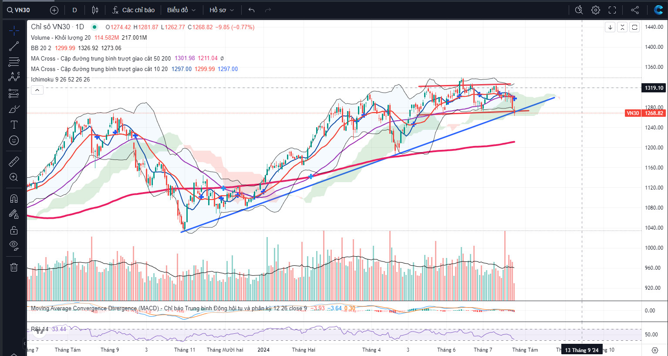Image resolution: width=668 pixels, height=356 pixels.
Task: Open chart settings gear
Action: pyautogui.click(x=596, y=10)
